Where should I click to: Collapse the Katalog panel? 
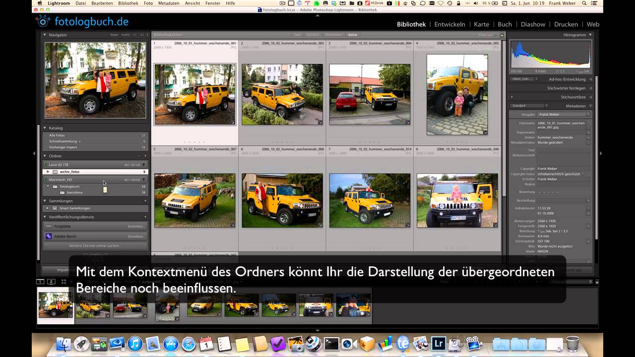coord(44,128)
